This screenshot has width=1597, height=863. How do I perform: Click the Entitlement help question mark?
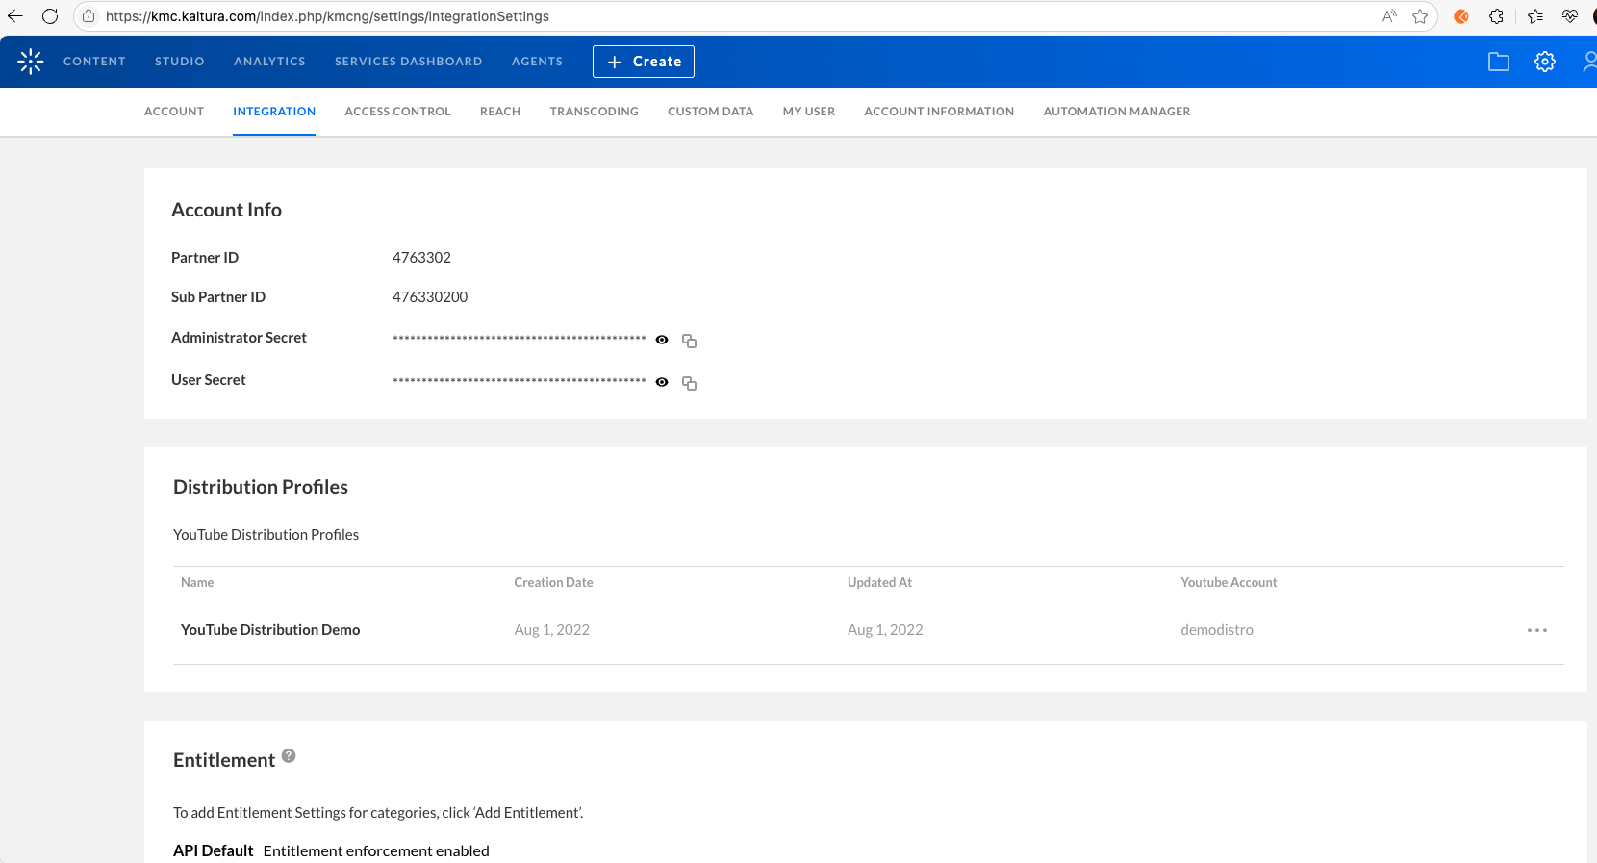(289, 756)
